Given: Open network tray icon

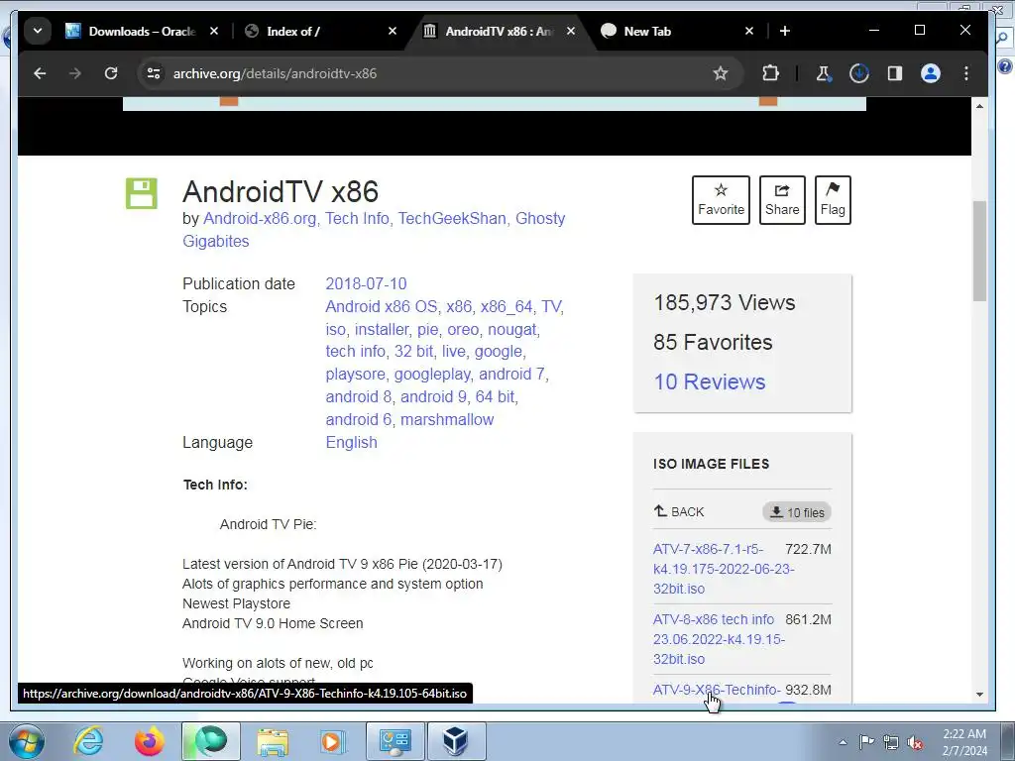Looking at the screenshot, I should click(x=891, y=742).
